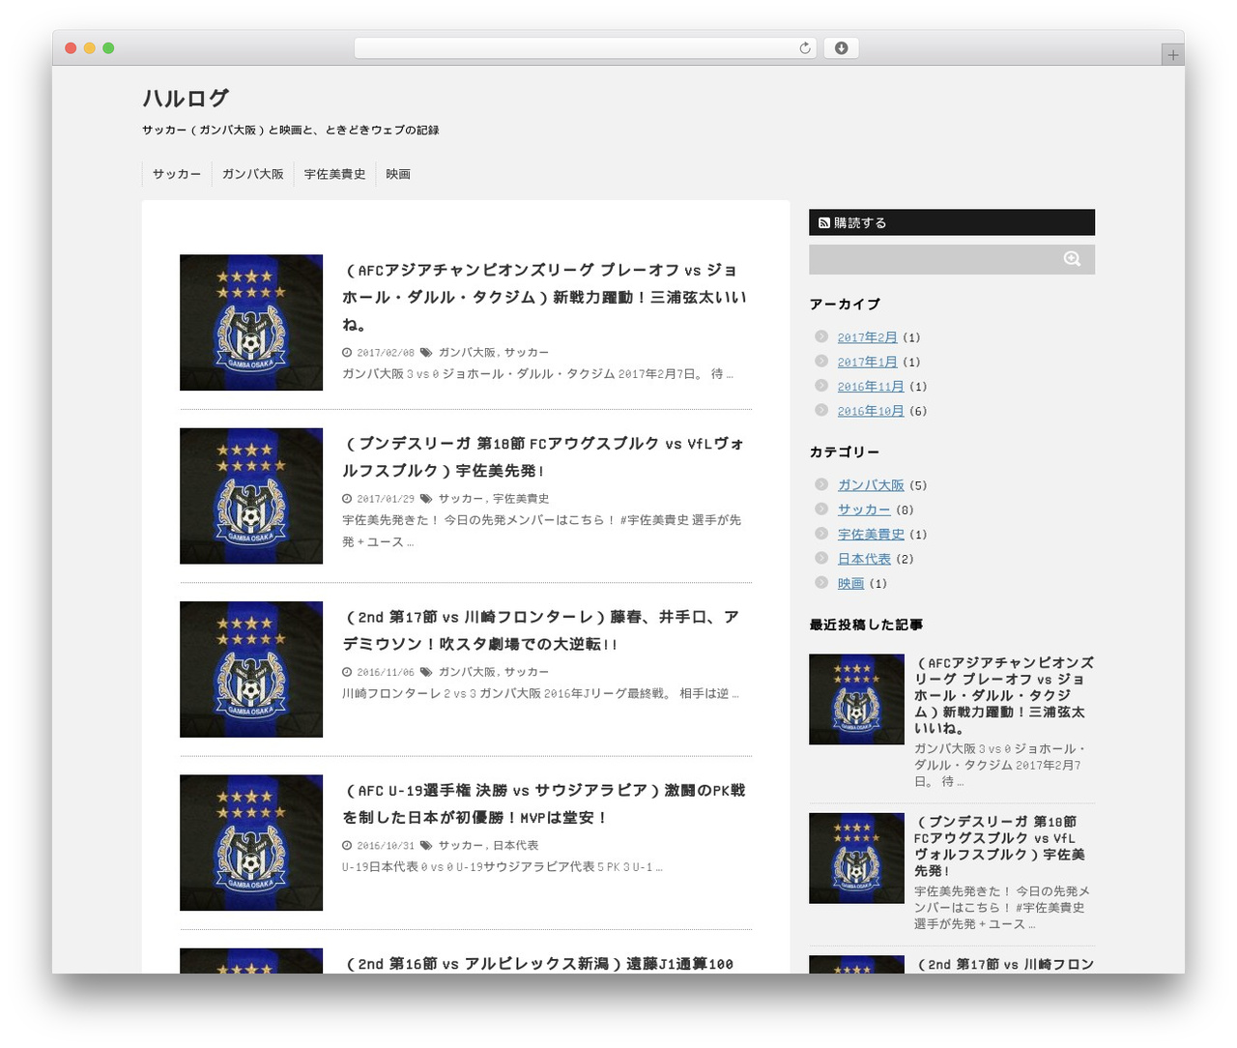
Task: Click the thumbnail of the ブンデスリーガ main post
Action: pyautogui.click(x=251, y=496)
